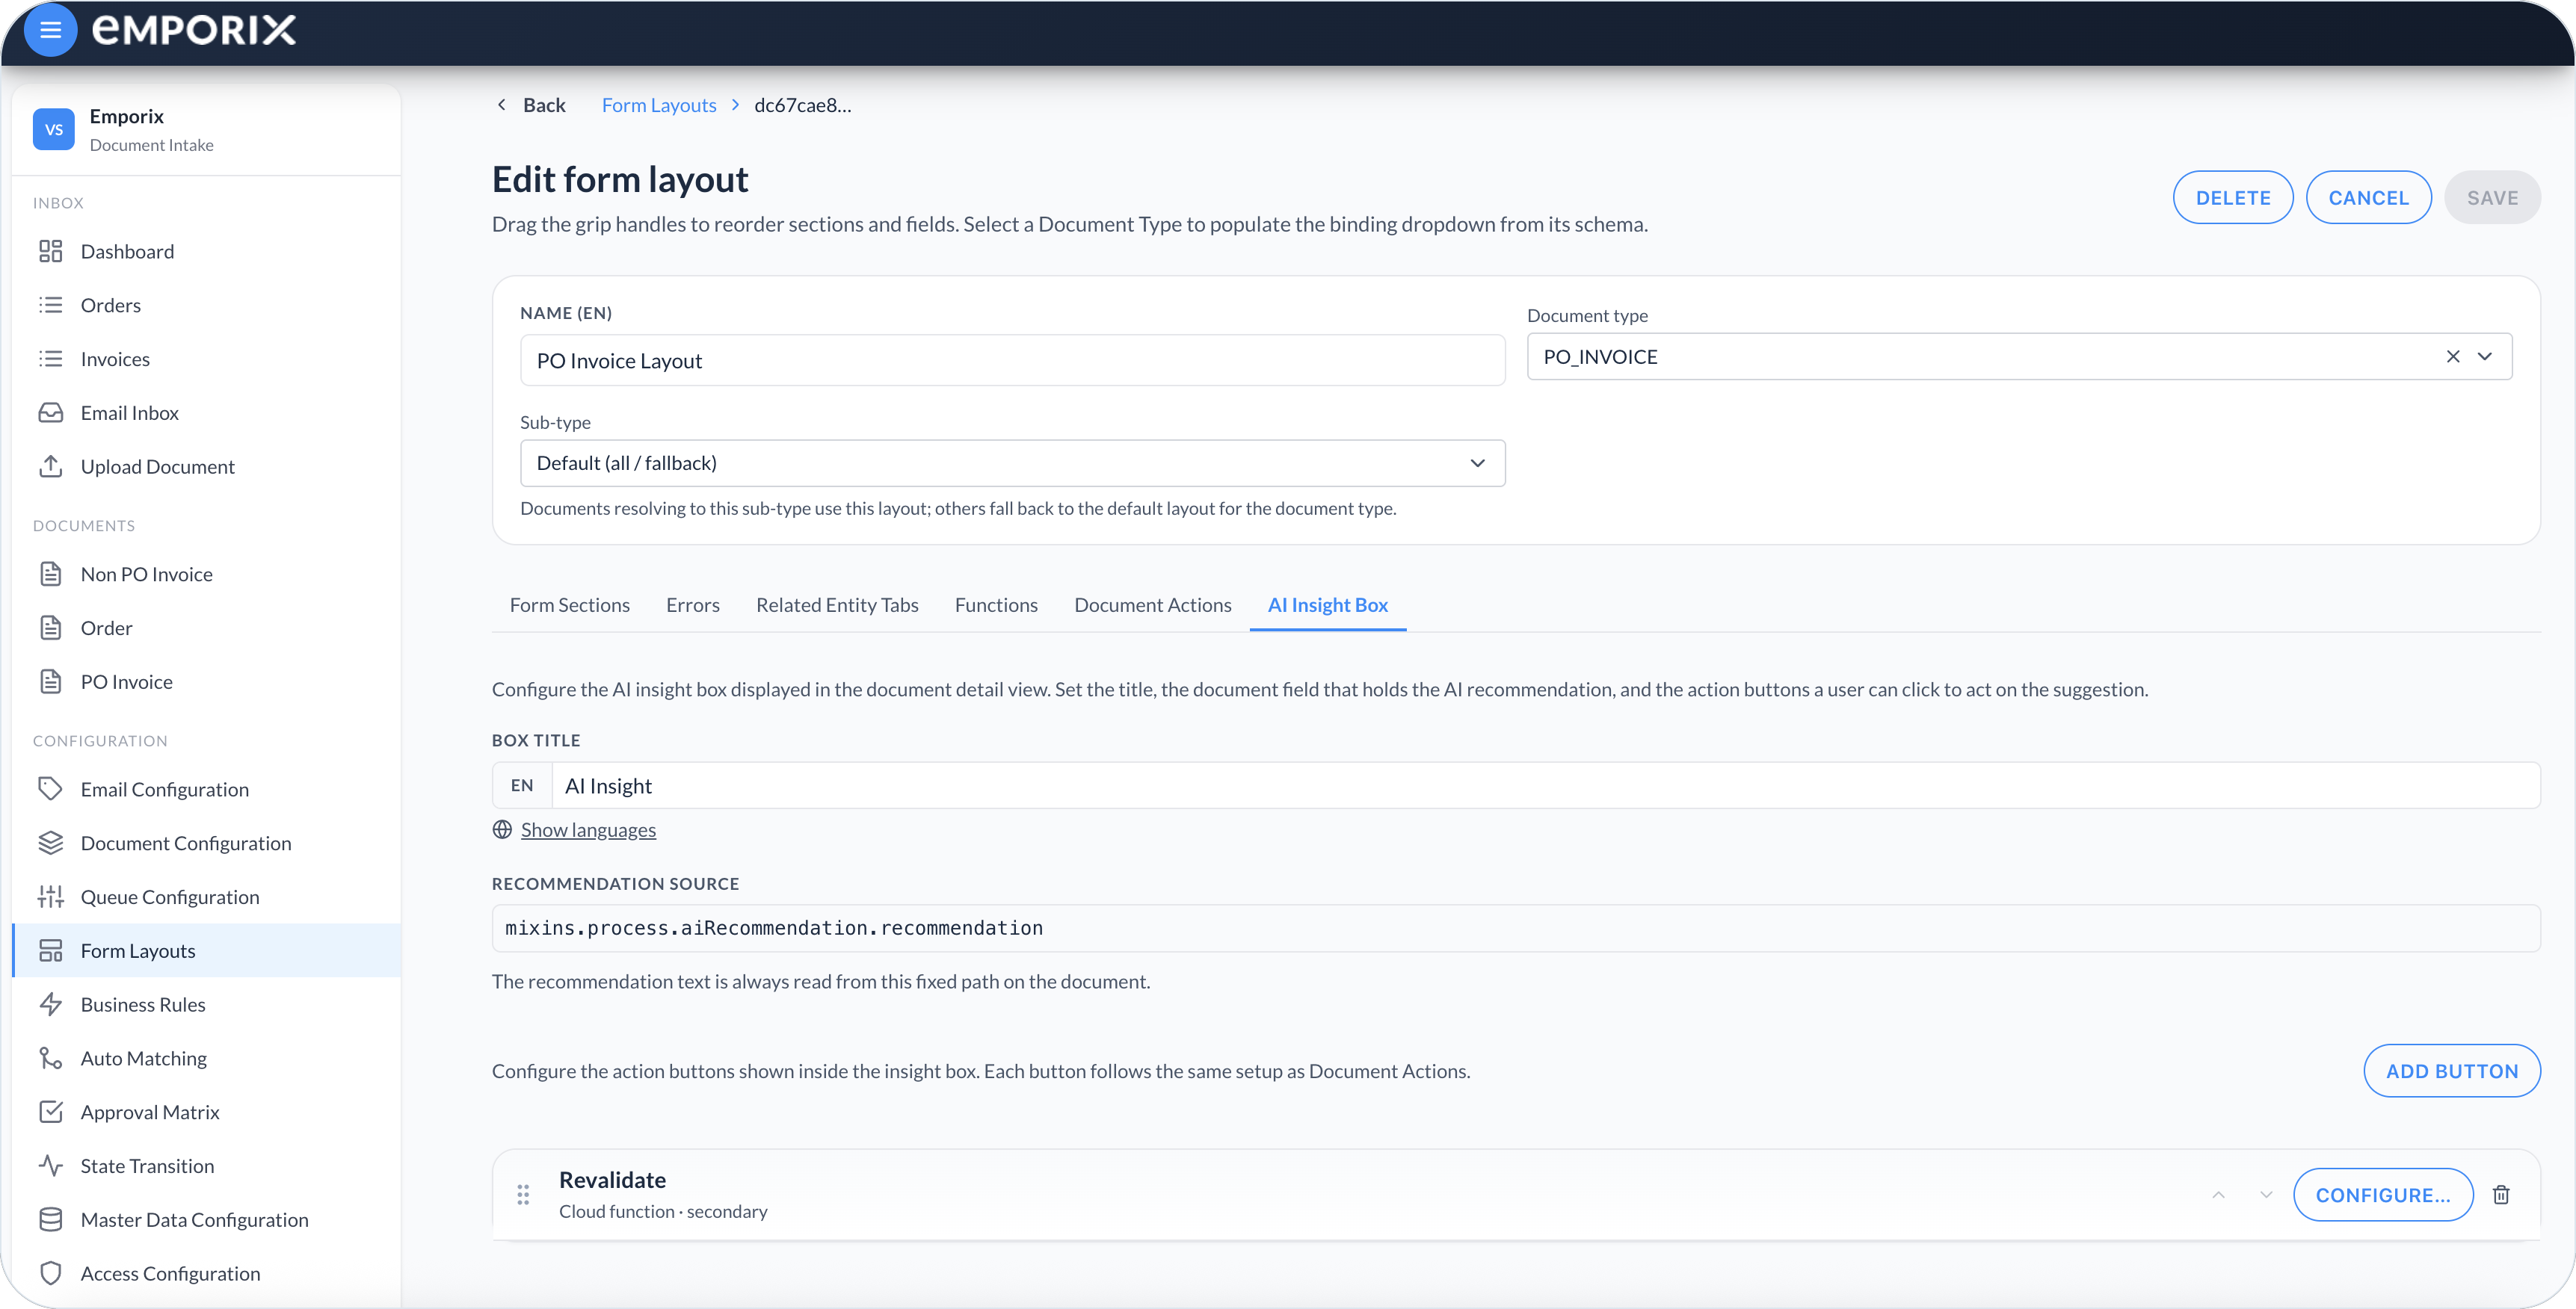Click the Box Title input field
The image size is (2576, 1309).
coord(1545,787)
